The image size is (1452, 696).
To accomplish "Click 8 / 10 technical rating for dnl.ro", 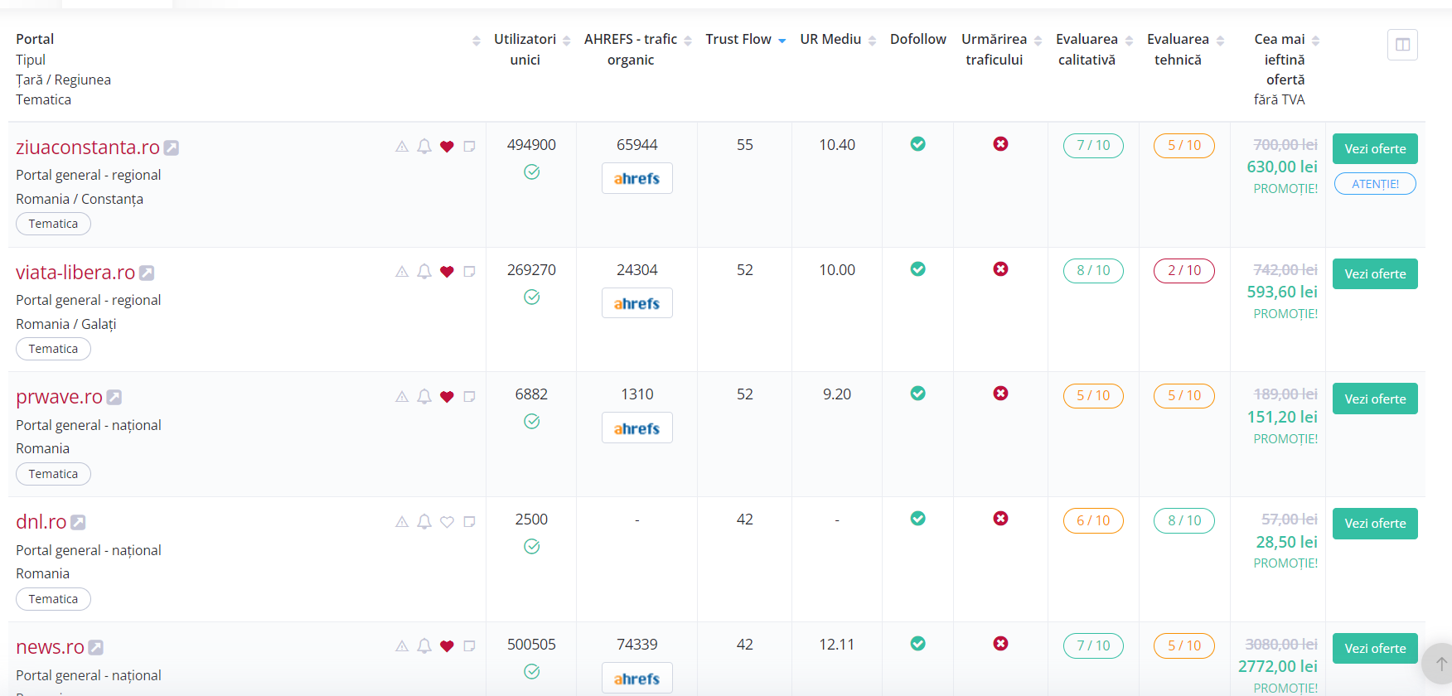I will [x=1183, y=520].
